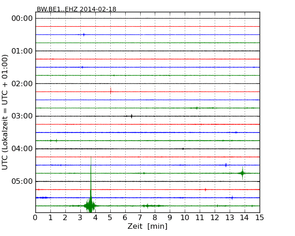Click the Zeit [min] axis label

[x=147, y=226]
